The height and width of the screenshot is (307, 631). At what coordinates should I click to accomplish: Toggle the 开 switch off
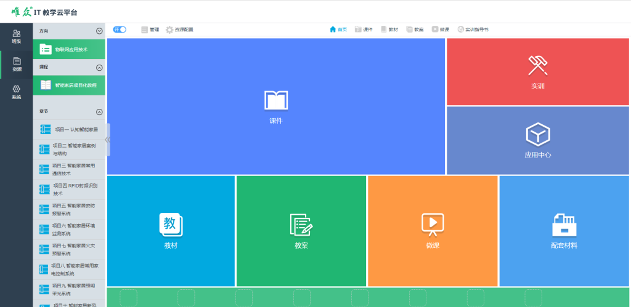tap(120, 30)
